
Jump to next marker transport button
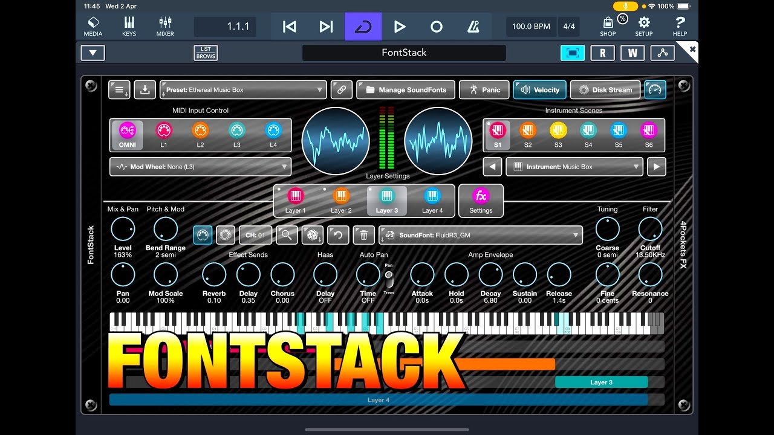[327, 27]
